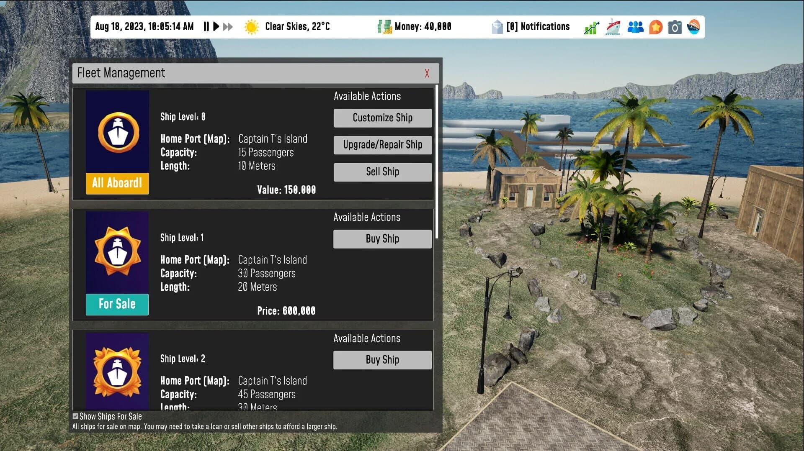
Task: Toggle the Show Ships For Sale checkbox
Action: pos(75,416)
